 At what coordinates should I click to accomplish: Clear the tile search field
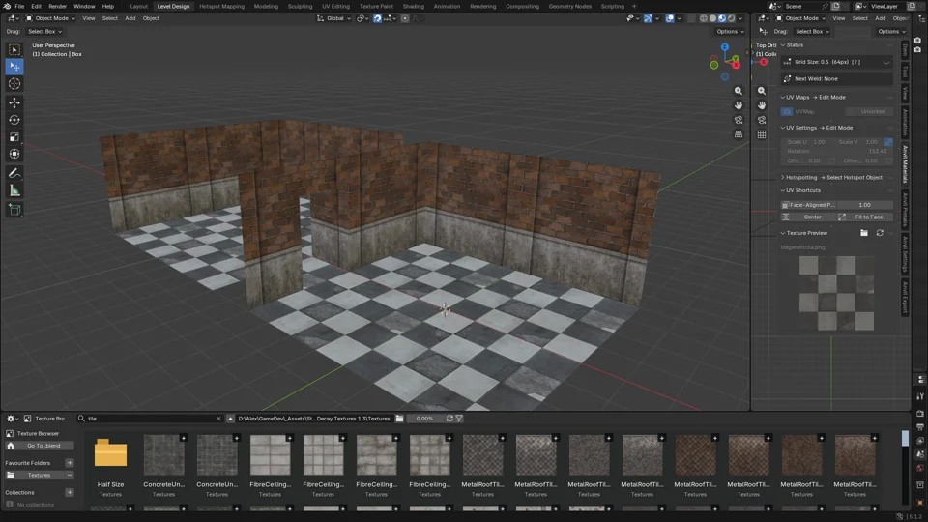click(x=218, y=419)
